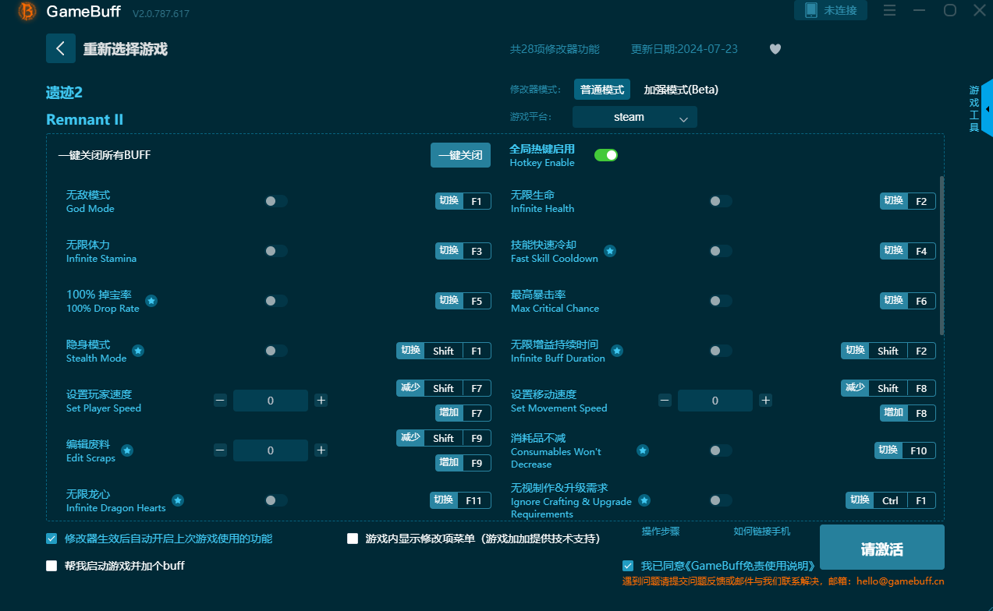The image size is (993, 611).
Task: Click Consumables Won't Decrease F10 hotkey button
Action: (x=905, y=450)
